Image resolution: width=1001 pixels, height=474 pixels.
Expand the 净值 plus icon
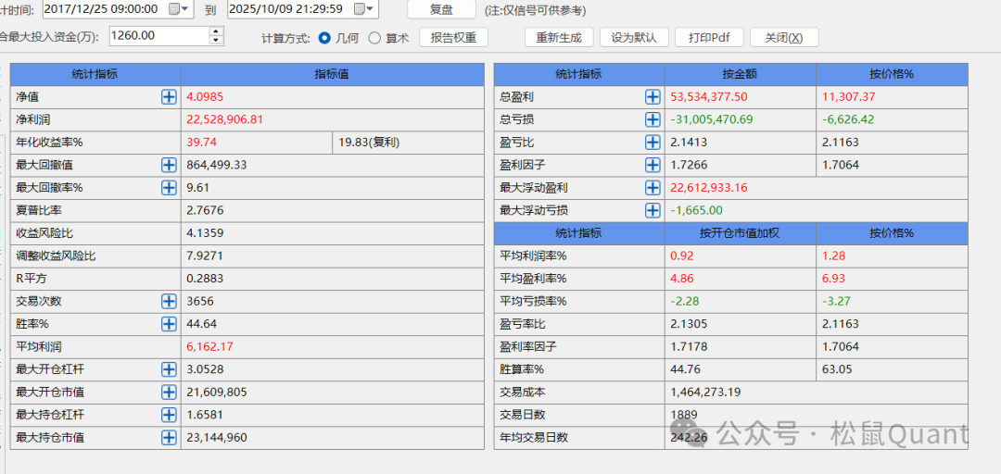coord(169,97)
